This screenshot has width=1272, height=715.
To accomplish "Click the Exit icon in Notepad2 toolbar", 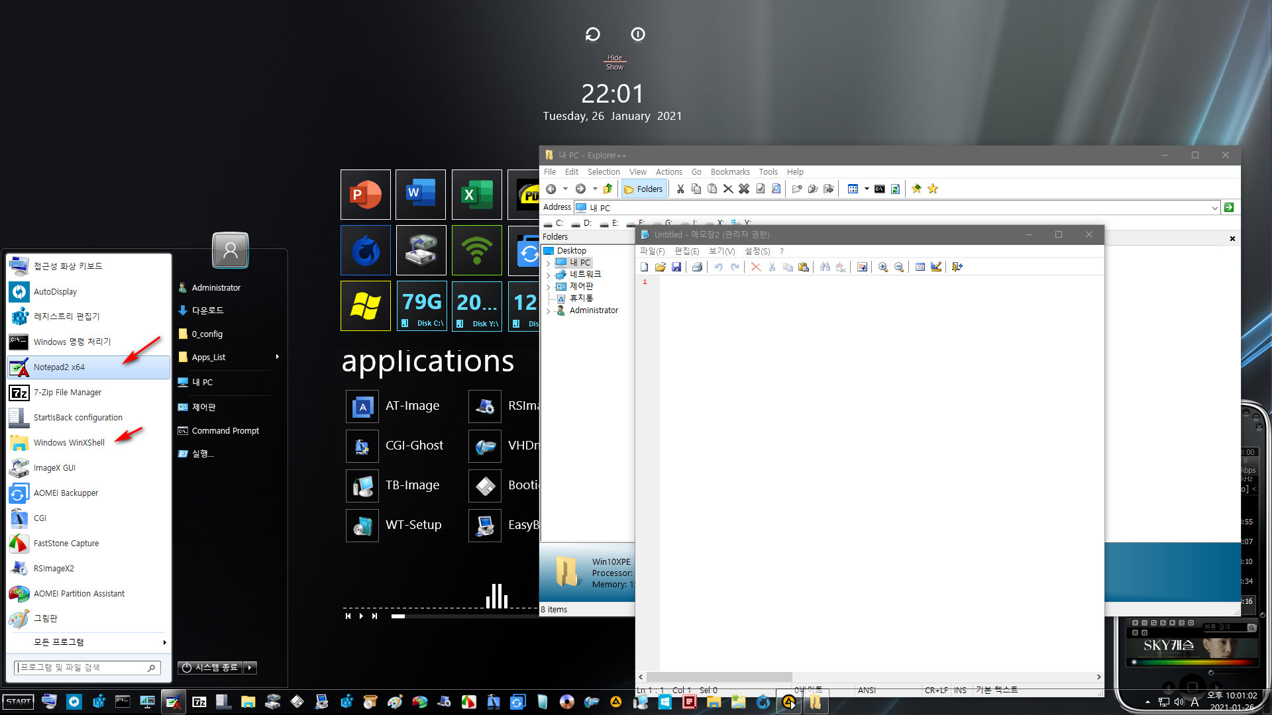I will pyautogui.click(x=957, y=267).
